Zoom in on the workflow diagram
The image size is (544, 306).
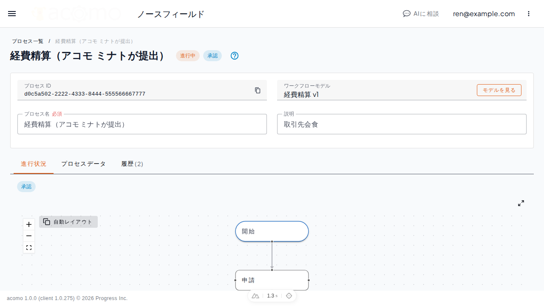(x=29, y=224)
